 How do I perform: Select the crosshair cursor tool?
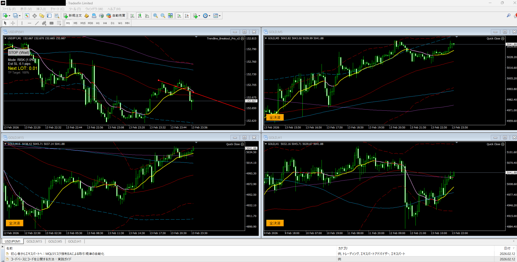[x=13, y=23]
